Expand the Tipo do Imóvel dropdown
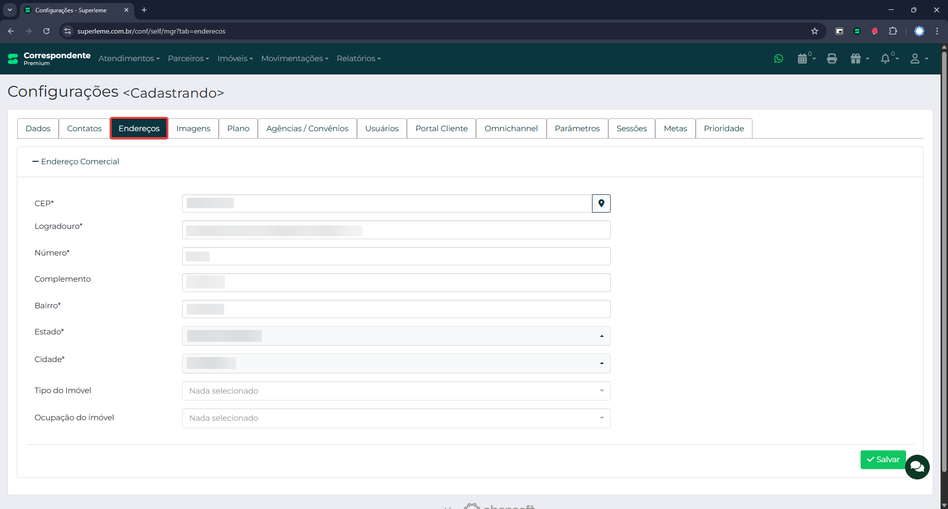Viewport: 948px width, 509px height. pyautogui.click(x=396, y=391)
